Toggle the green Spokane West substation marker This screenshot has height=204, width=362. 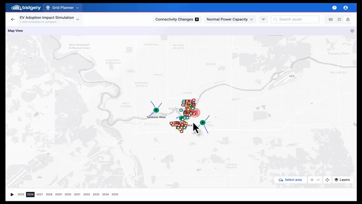pos(156,110)
